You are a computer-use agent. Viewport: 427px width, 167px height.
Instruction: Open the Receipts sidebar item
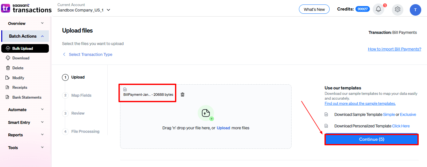click(20, 87)
